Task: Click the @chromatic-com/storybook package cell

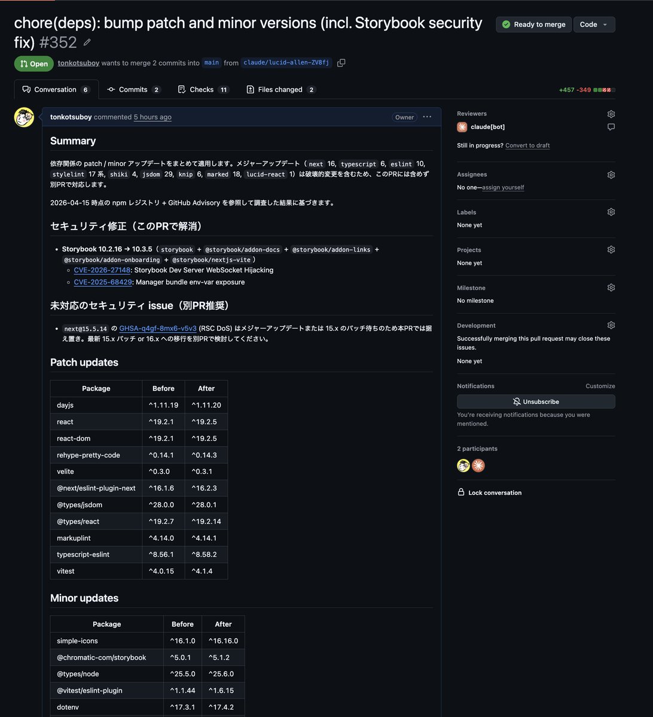Action: point(107,657)
